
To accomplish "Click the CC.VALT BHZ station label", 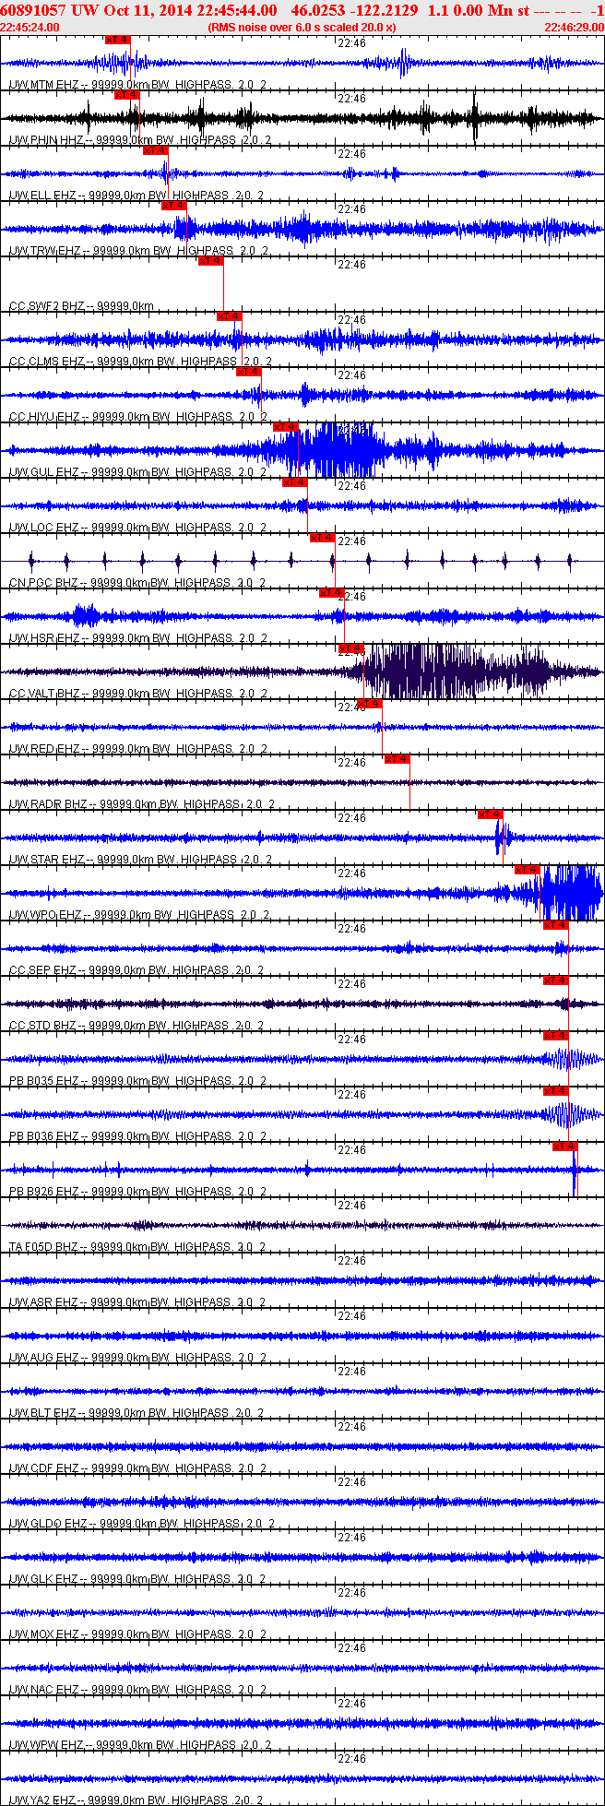I will (x=44, y=694).
